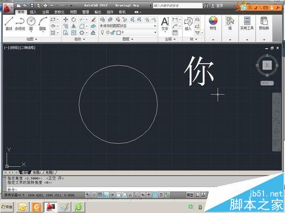The image size is (285, 213).
Task: Switch to the Home (常用) ribbon tab
Action: (21, 12)
